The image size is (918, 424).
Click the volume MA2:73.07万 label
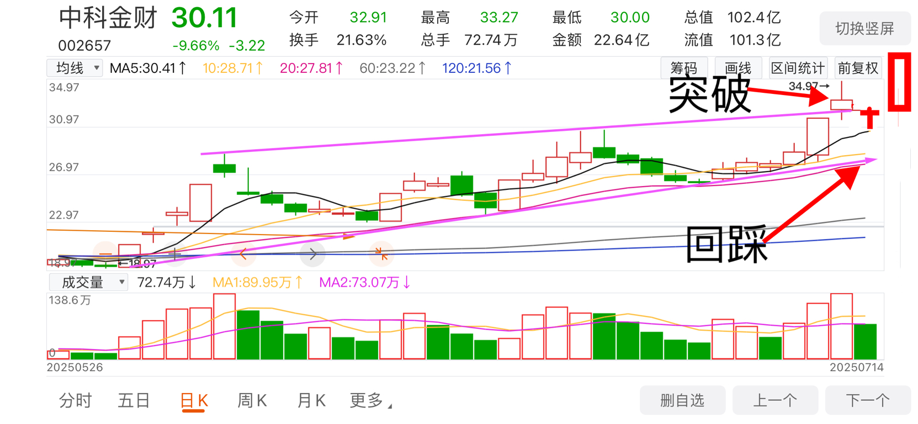(x=365, y=282)
